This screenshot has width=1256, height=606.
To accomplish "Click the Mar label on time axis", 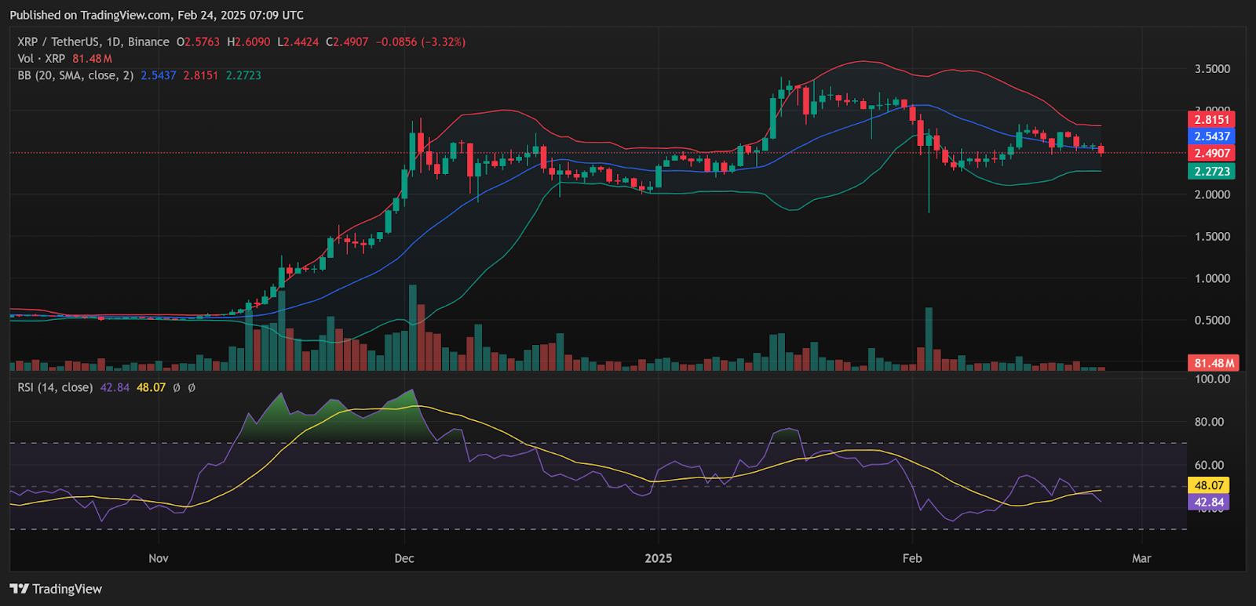I will 1141,558.
